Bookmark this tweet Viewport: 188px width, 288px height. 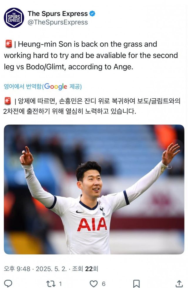point(136,284)
